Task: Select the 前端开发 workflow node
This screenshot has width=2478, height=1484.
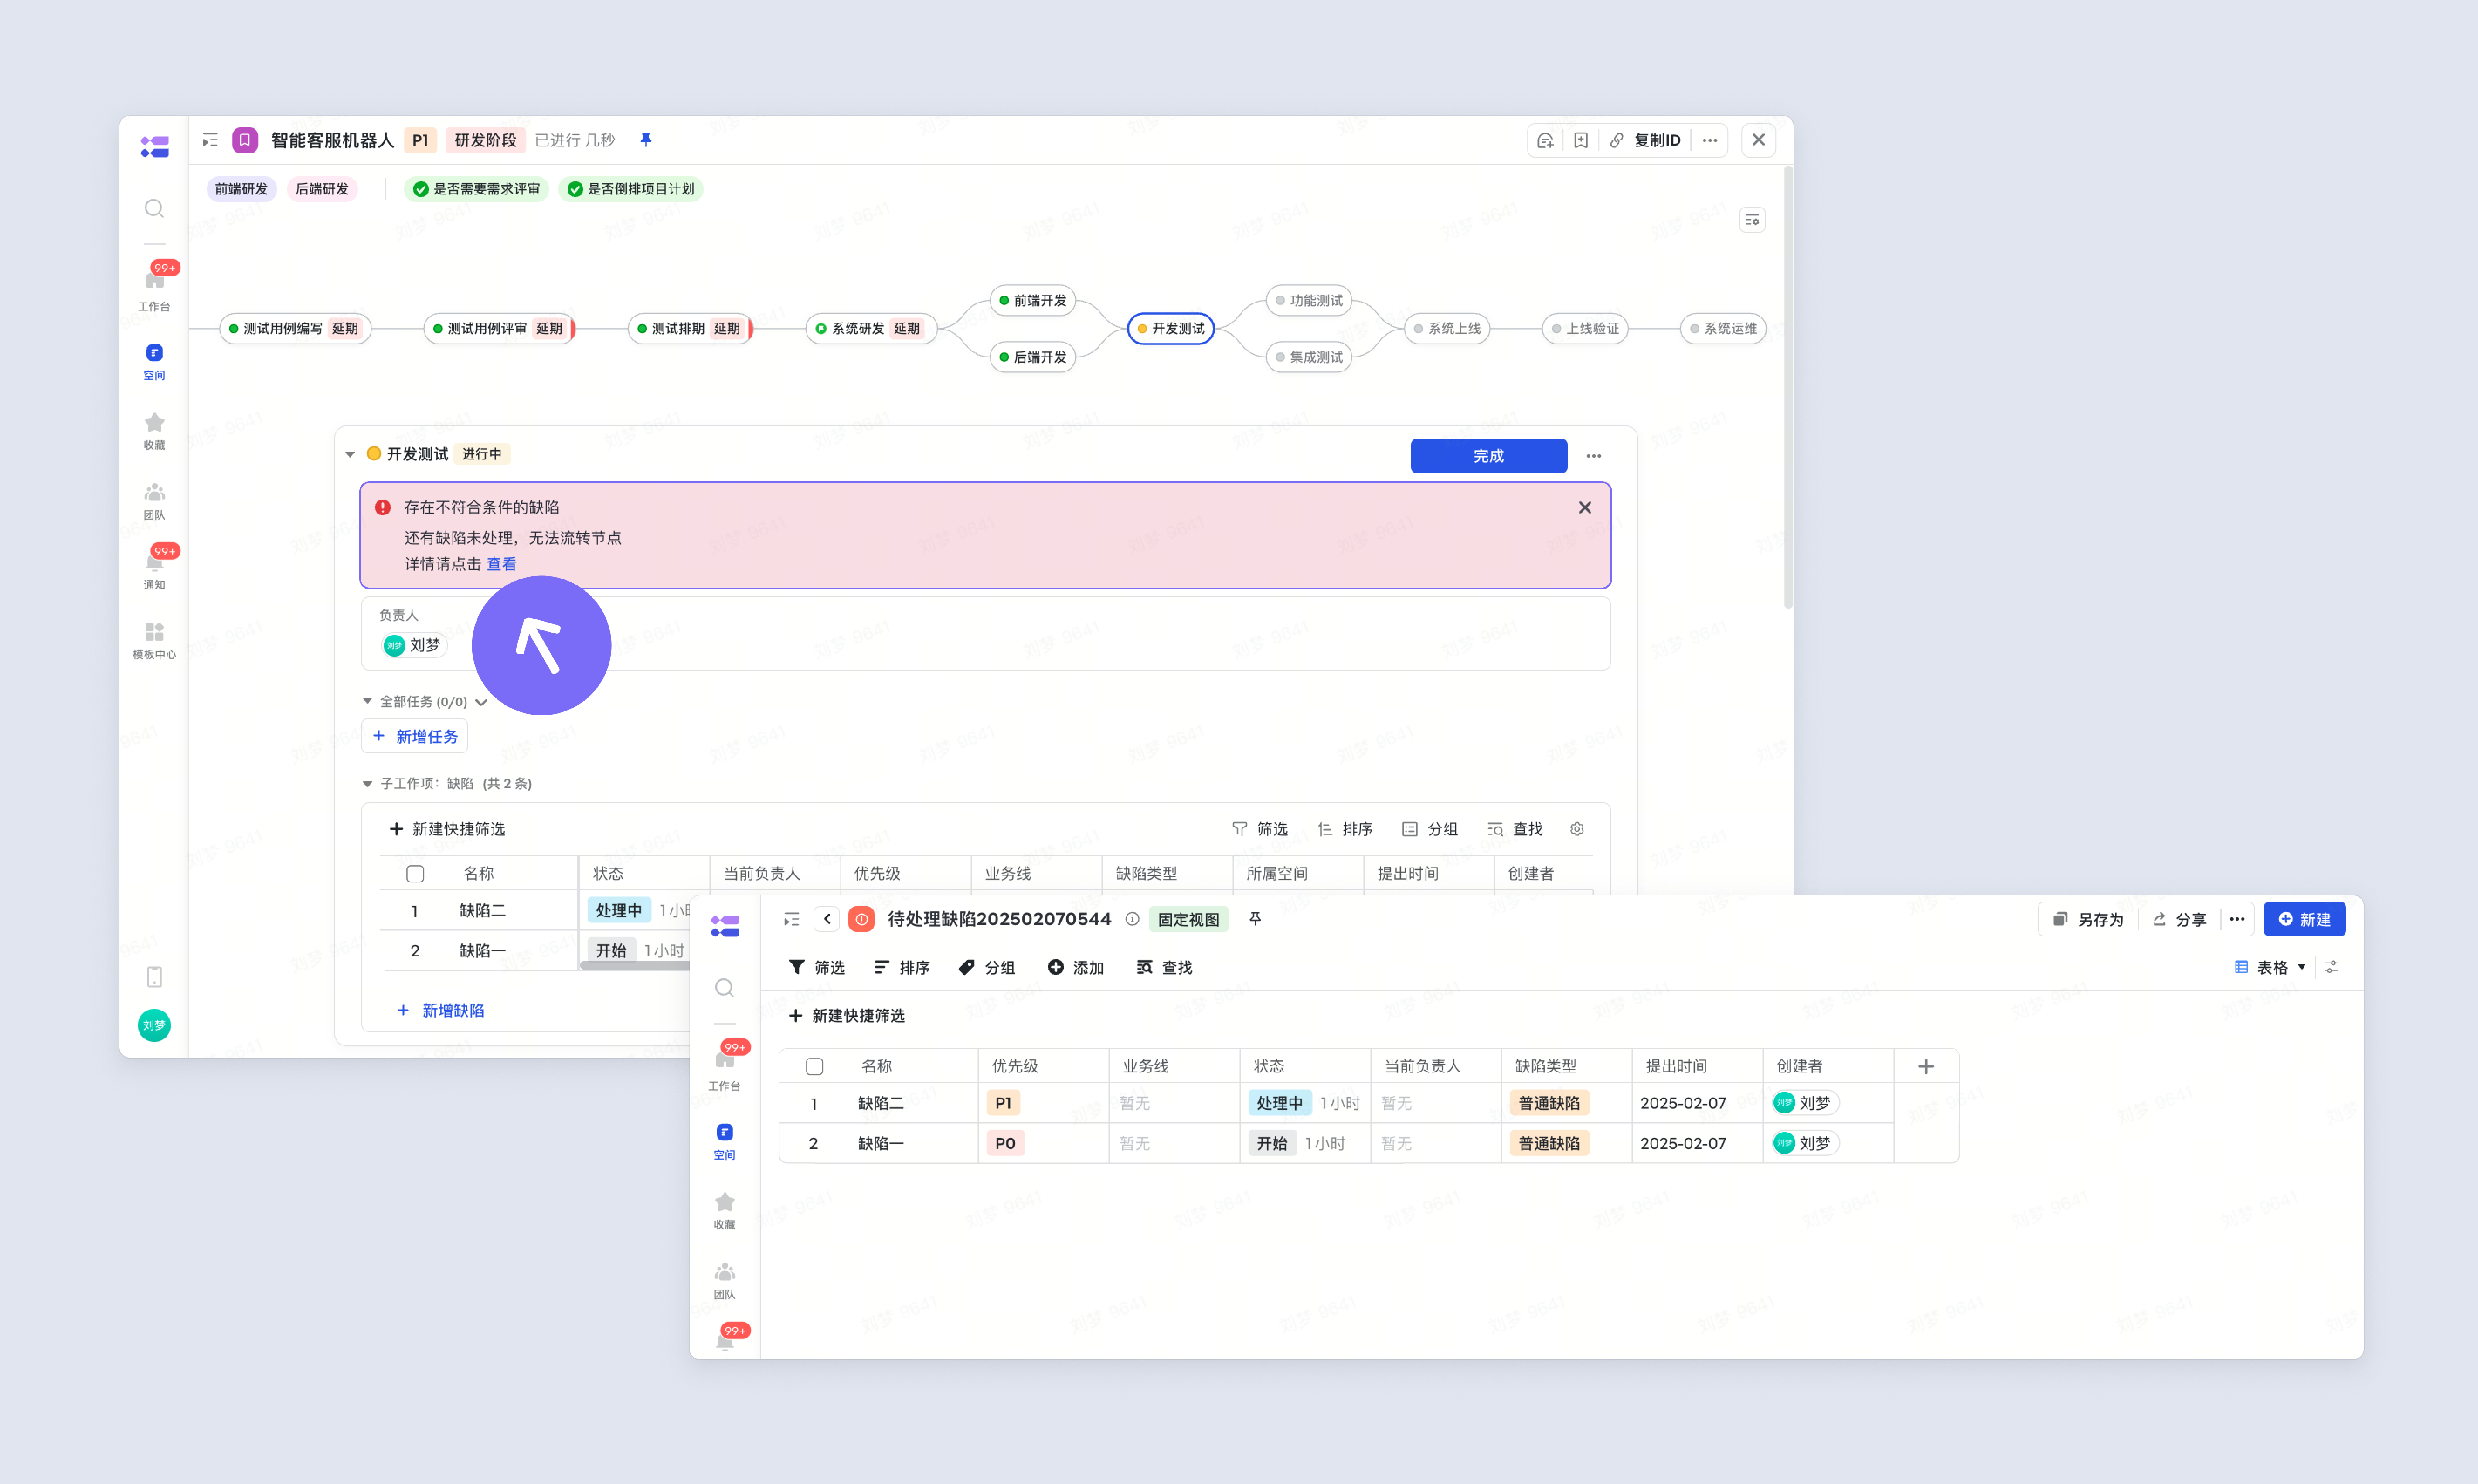Action: [x=1033, y=300]
